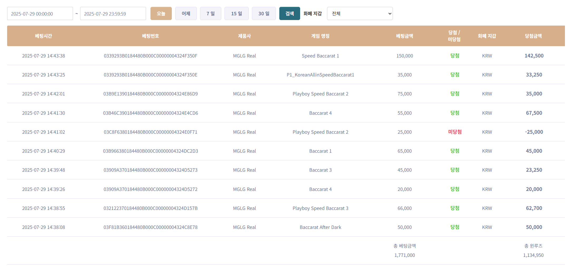Click the 게임 명칭 column header
Viewport: 571px width, 269px height.
point(320,36)
